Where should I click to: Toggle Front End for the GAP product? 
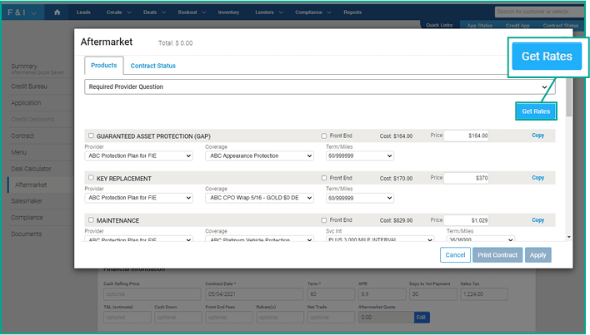(x=324, y=135)
